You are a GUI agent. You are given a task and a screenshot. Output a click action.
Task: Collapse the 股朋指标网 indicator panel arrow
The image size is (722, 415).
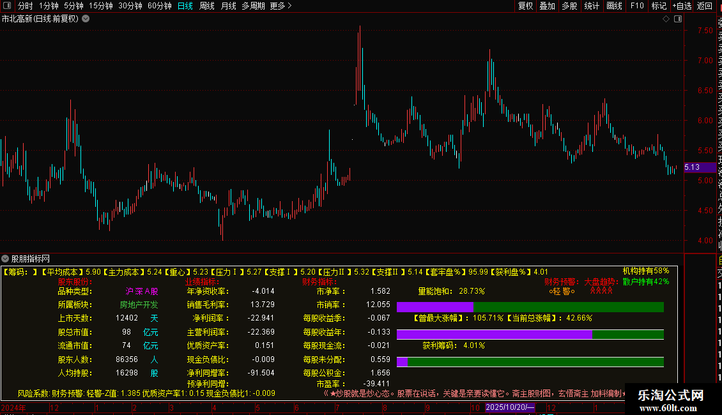pos(5,259)
